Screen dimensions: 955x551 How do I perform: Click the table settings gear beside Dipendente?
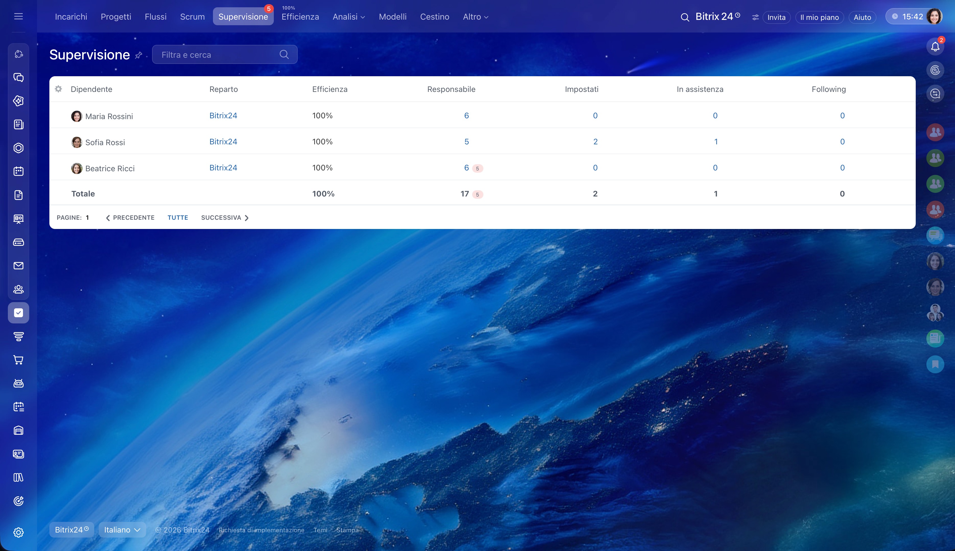point(58,89)
